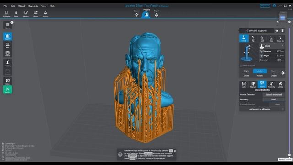Switch to Island detector mode
This screenshot has height=165, width=293.
262,84
